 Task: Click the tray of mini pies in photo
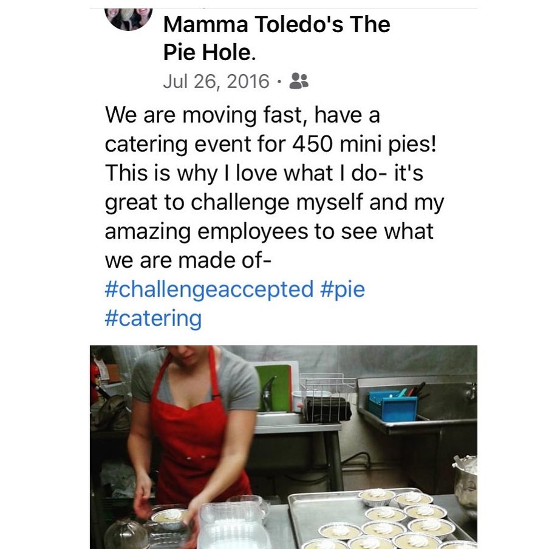[x=381, y=519]
